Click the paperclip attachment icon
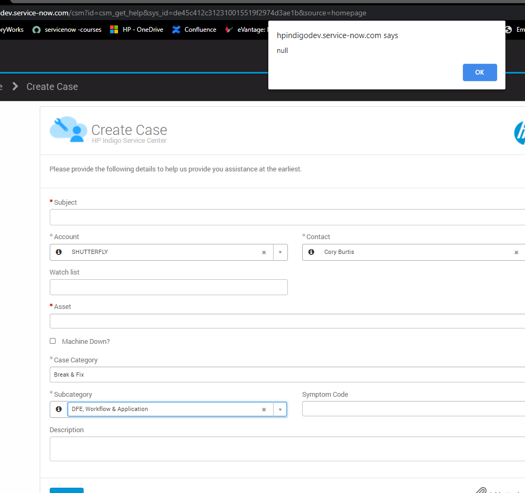Image resolution: width=525 pixels, height=493 pixels. click(x=480, y=490)
